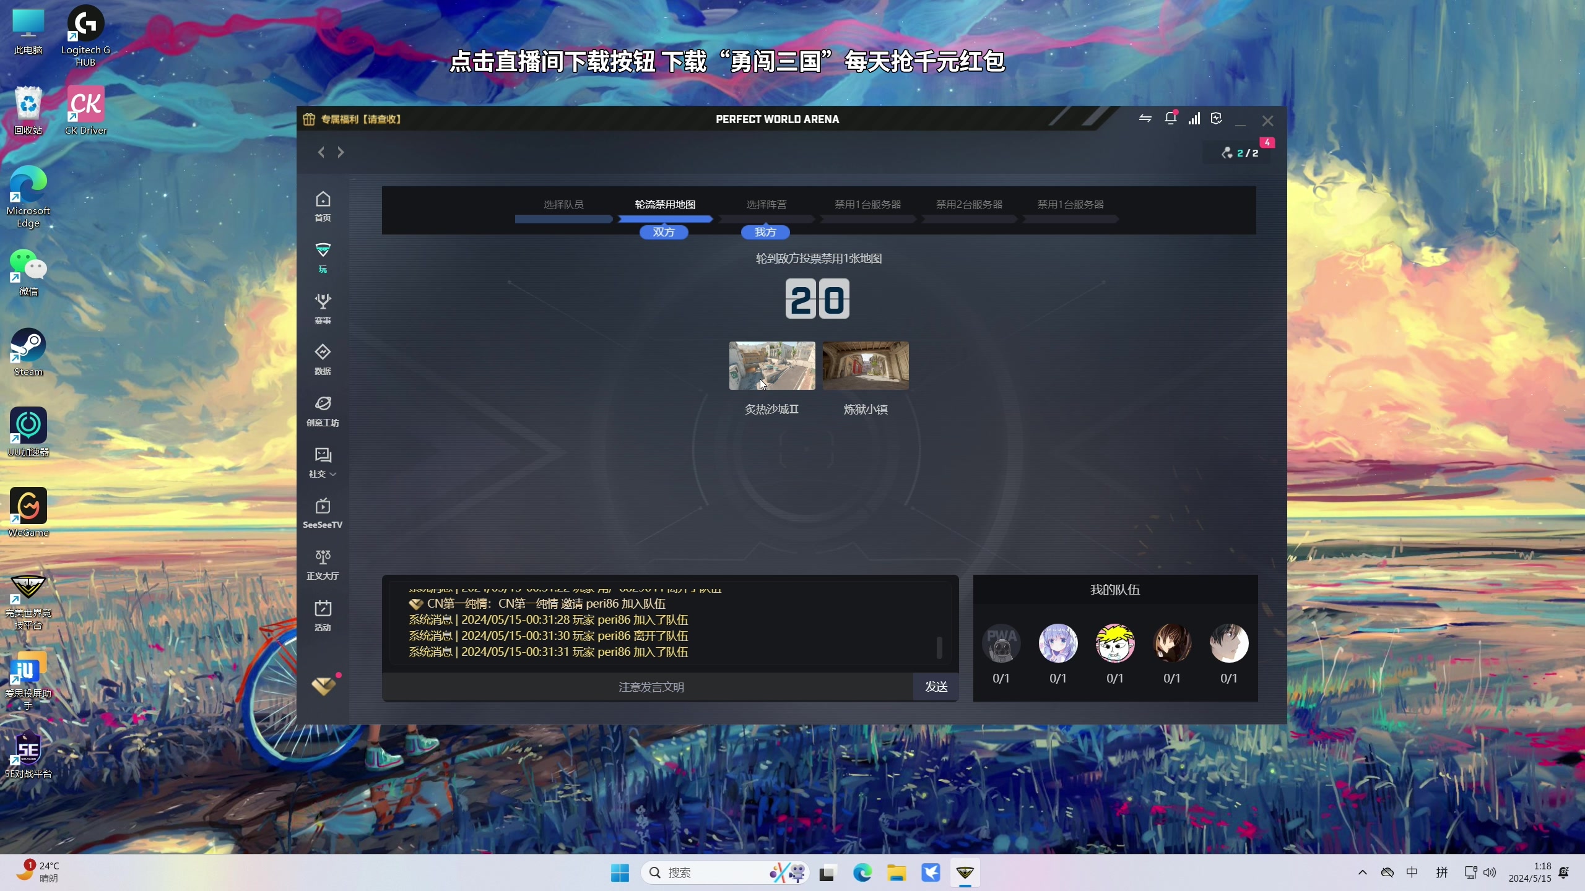Screen dimensions: 1585x891
Task: Click the chat log scrollbar
Action: point(939,648)
